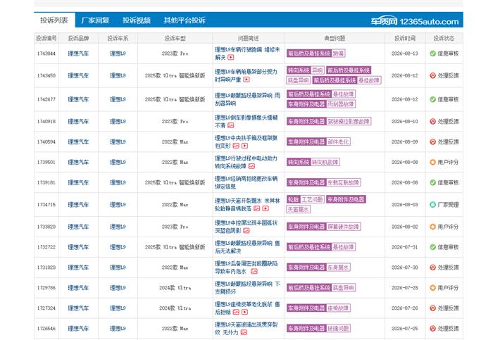The width and height of the screenshot is (493, 340).
Task: Select the 驾驶操控影像故障 tag
Action: coord(349,121)
